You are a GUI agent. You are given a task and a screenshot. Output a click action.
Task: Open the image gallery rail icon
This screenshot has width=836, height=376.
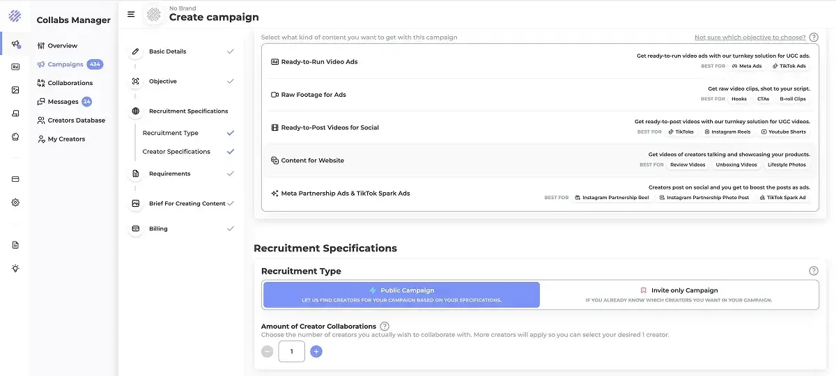click(x=15, y=90)
